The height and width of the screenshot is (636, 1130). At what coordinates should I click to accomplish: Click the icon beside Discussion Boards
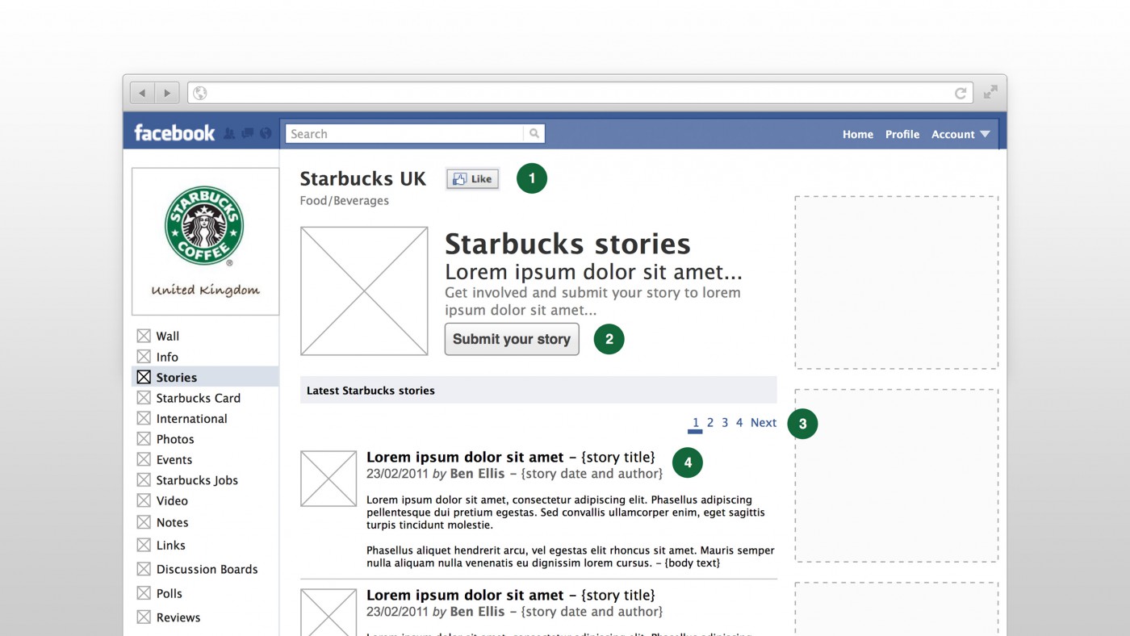tap(144, 569)
